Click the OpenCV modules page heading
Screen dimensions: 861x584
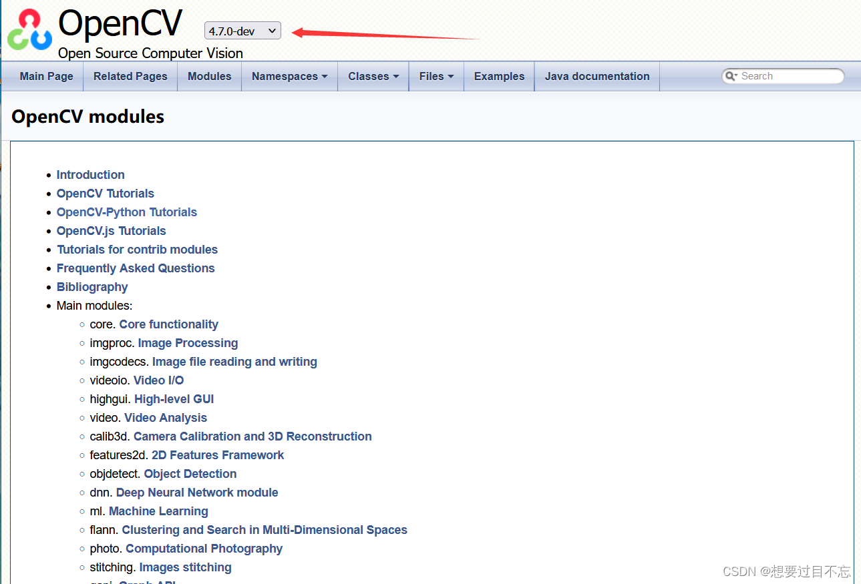click(x=88, y=117)
